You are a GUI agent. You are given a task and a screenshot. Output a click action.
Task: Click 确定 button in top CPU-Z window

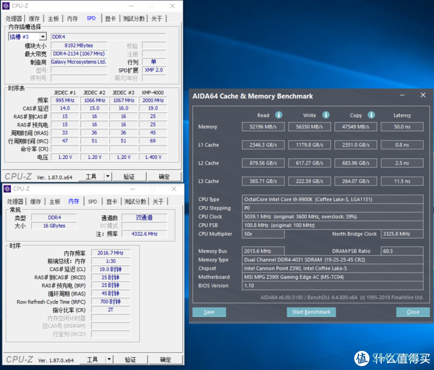[164, 176]
